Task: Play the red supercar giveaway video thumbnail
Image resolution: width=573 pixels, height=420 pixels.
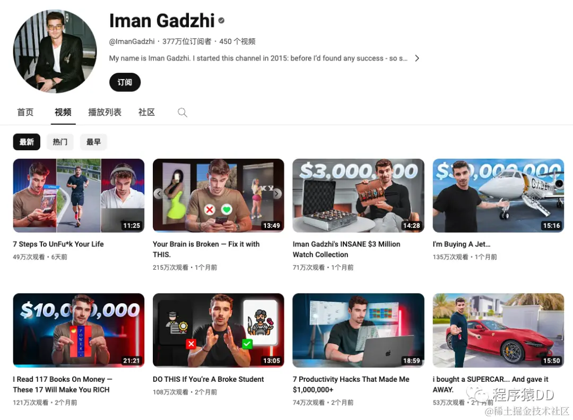Action: click(x=498, y=330)
